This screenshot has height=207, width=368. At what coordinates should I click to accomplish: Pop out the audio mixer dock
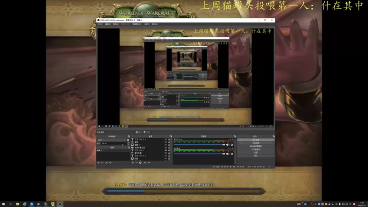pyautogui.click(x=235, y=136)
